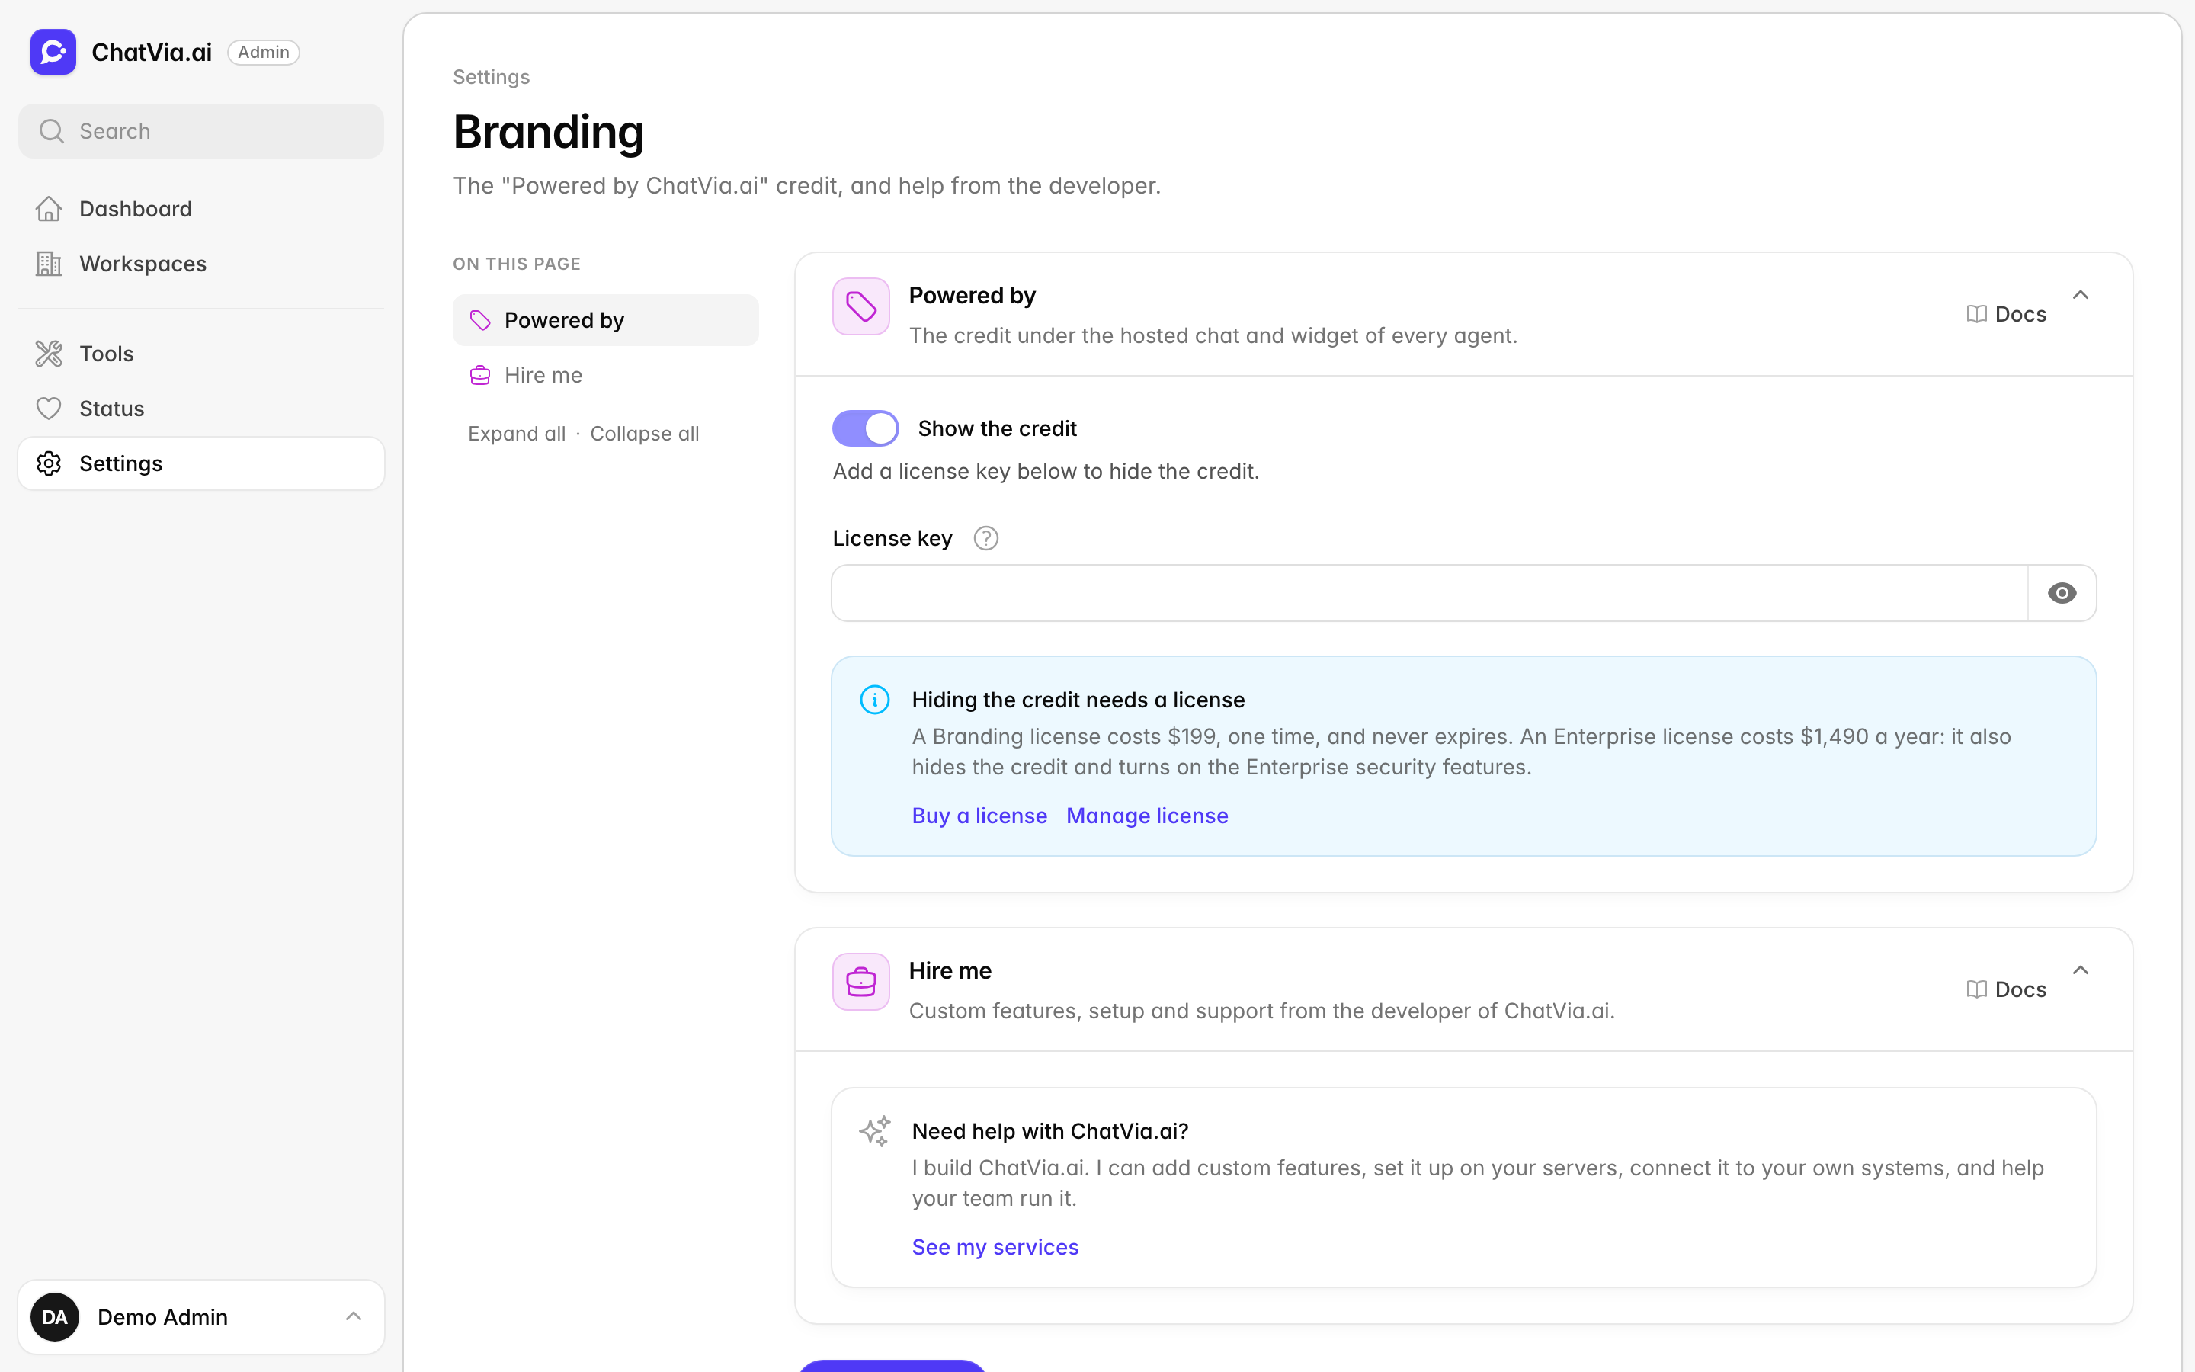
Task: Open Docs for the Powered by section
Action: [x=2006, y=314]
